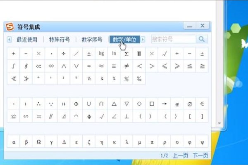
Task: Insert the percent sign %
Action: pyautogui.click(x=126, y=79)
